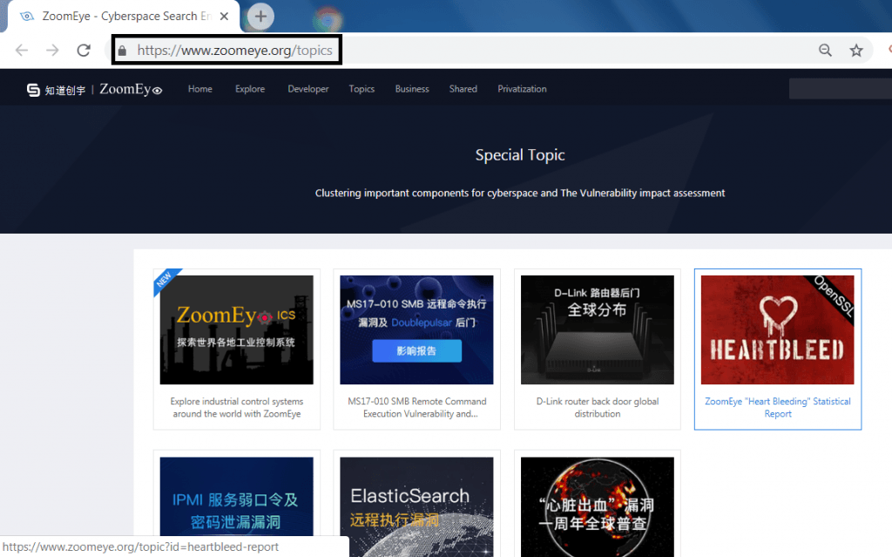The width and height of the screenshot is (892, 557).
Task: Open the Developer menu item
Action: click(307, 89)
